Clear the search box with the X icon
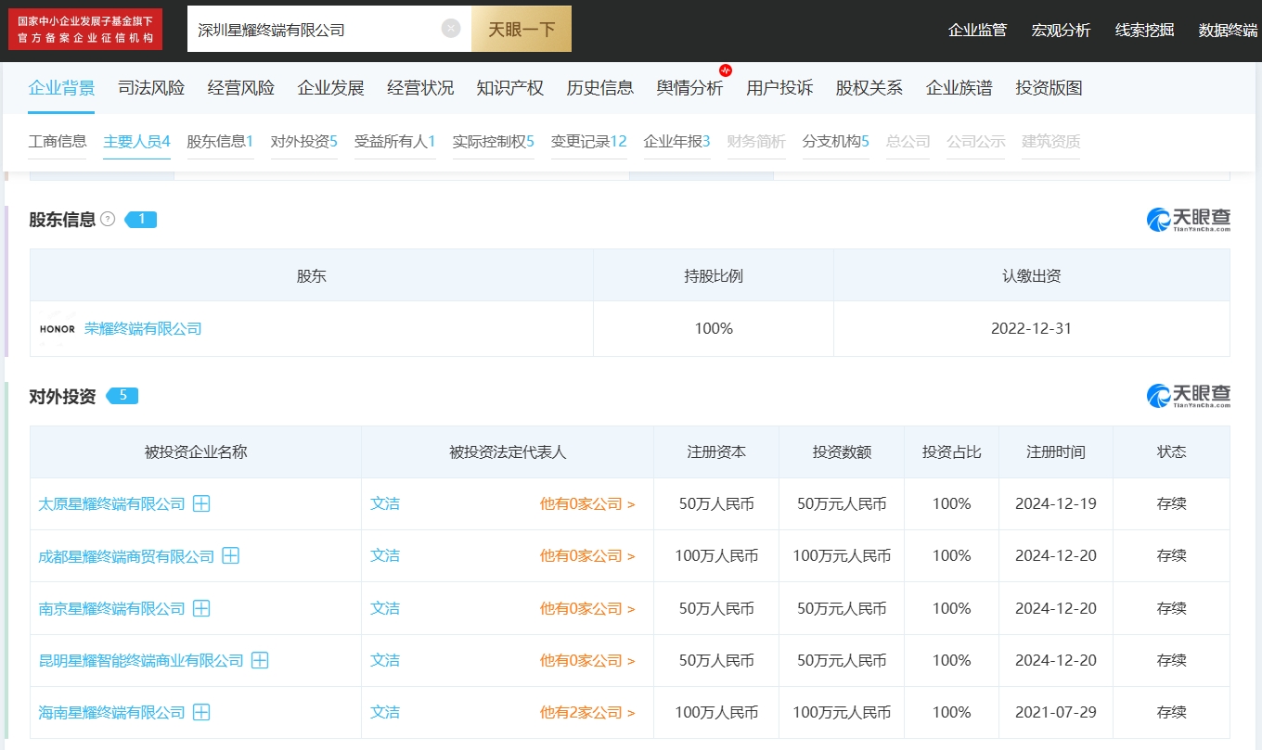The image size is (1262, 750). pyautogui.click(x=451, y=29)
